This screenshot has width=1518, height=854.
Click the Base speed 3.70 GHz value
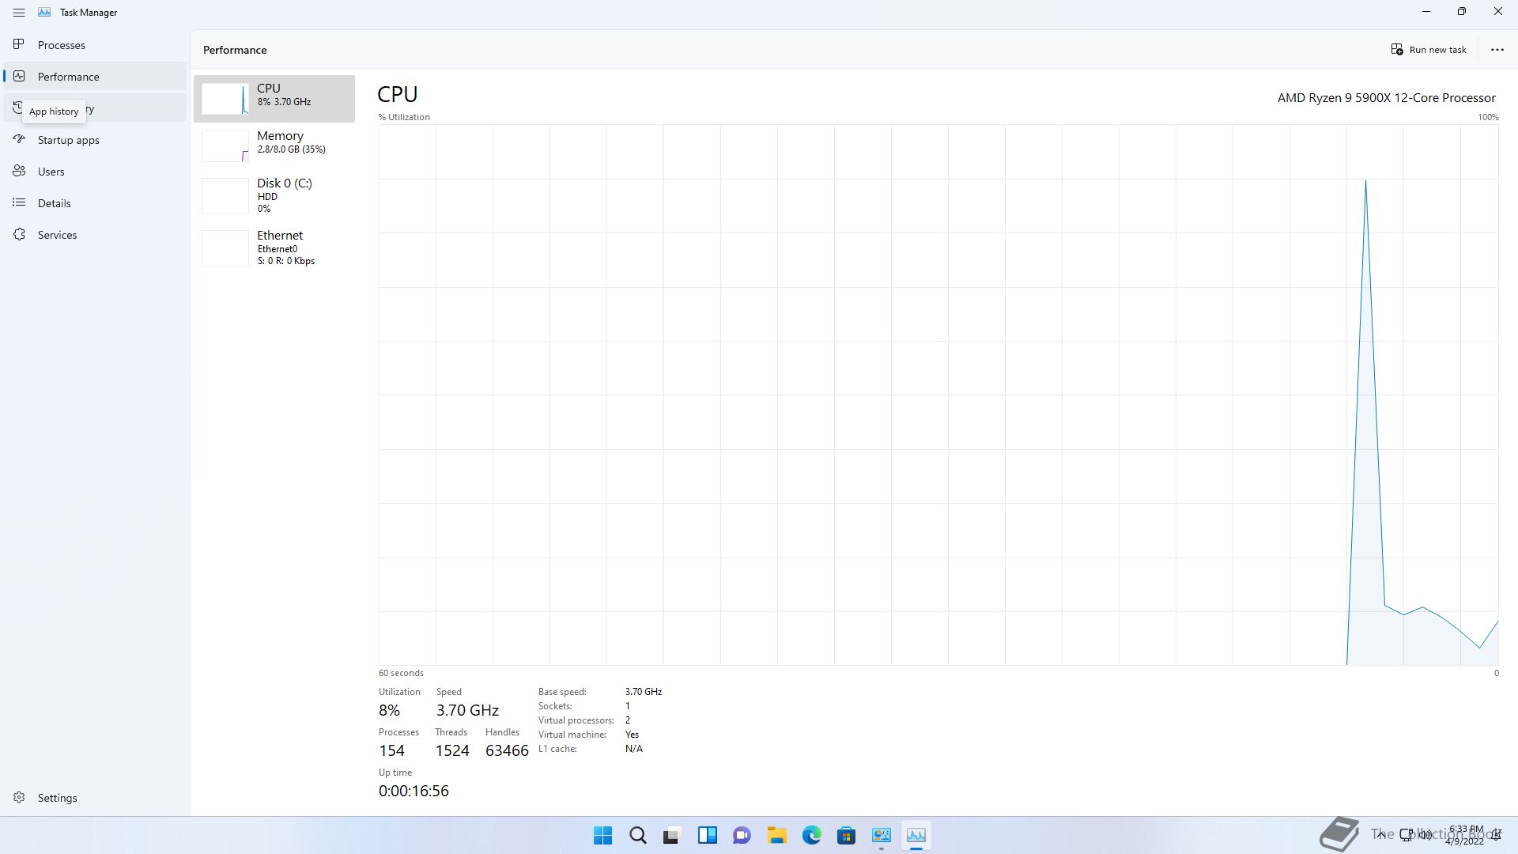coord(643,692)
